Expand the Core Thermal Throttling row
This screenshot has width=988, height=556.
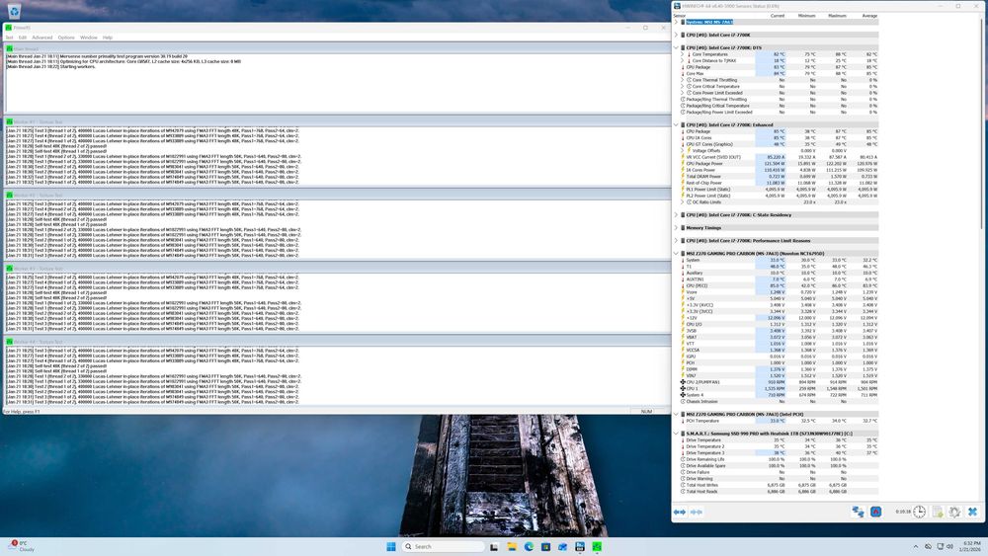click(x=682, y=80)
